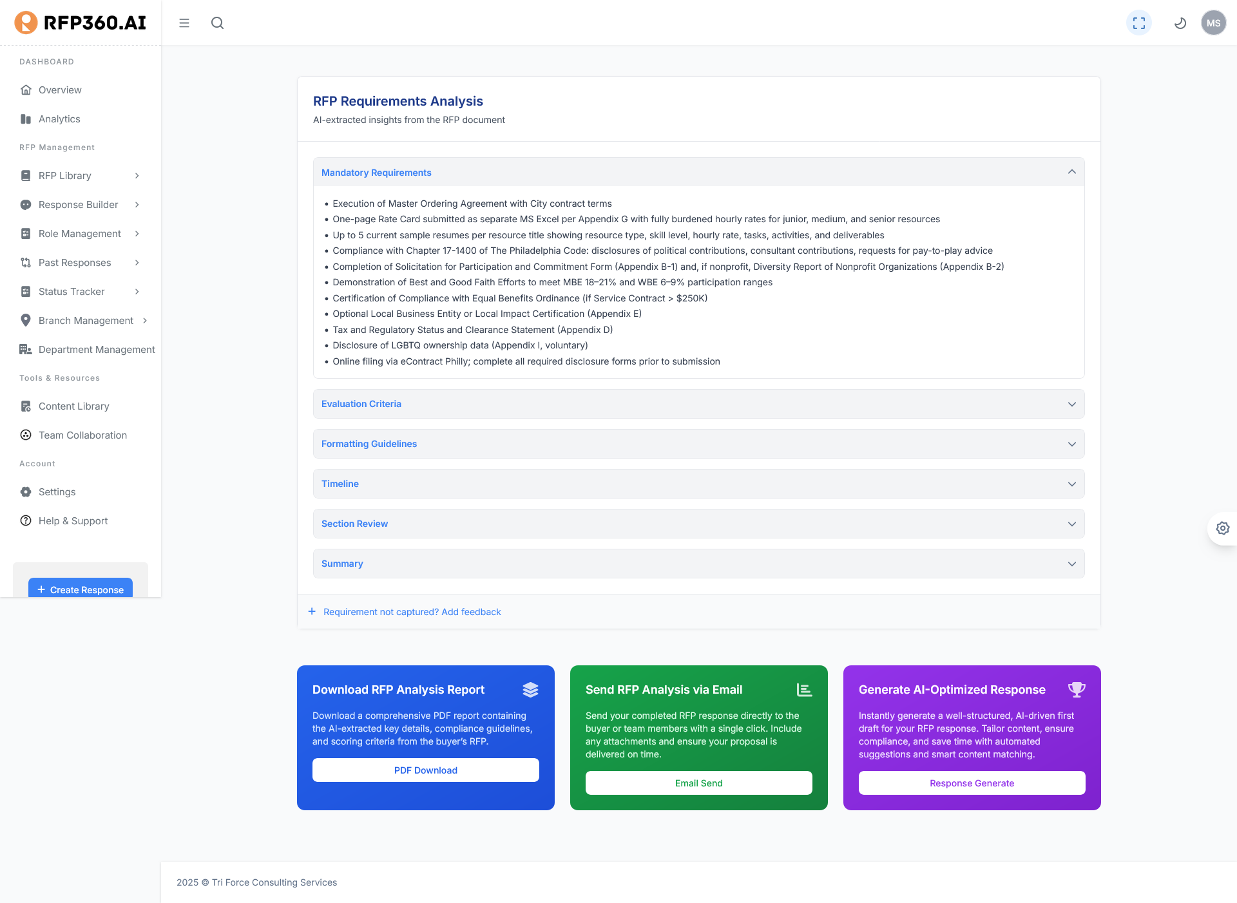Click Requirement not captured feedback link
The image size is (1237, 903).
click(x=412, y=612)
